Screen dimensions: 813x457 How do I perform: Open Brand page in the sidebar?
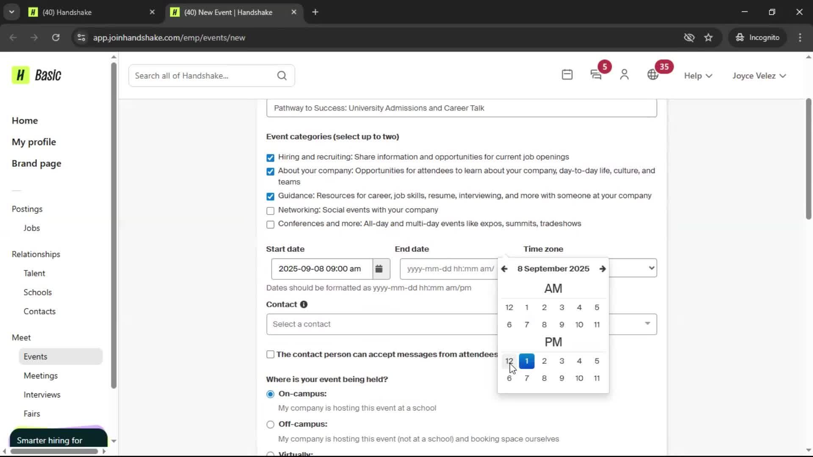pyautogui.click(x=36, y=164)
